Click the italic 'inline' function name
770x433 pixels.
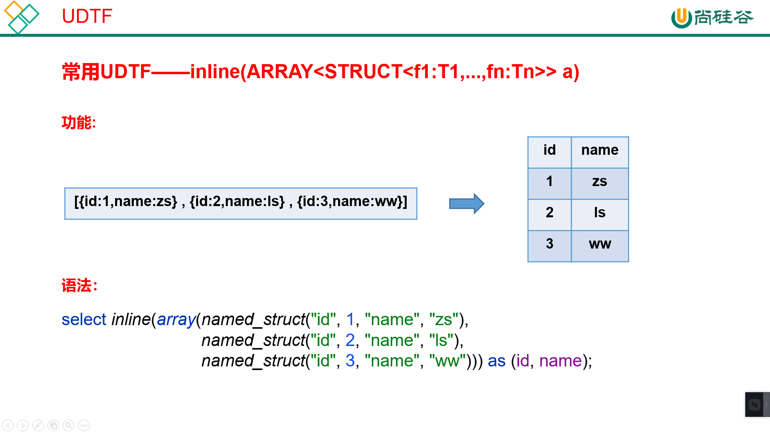131,320
